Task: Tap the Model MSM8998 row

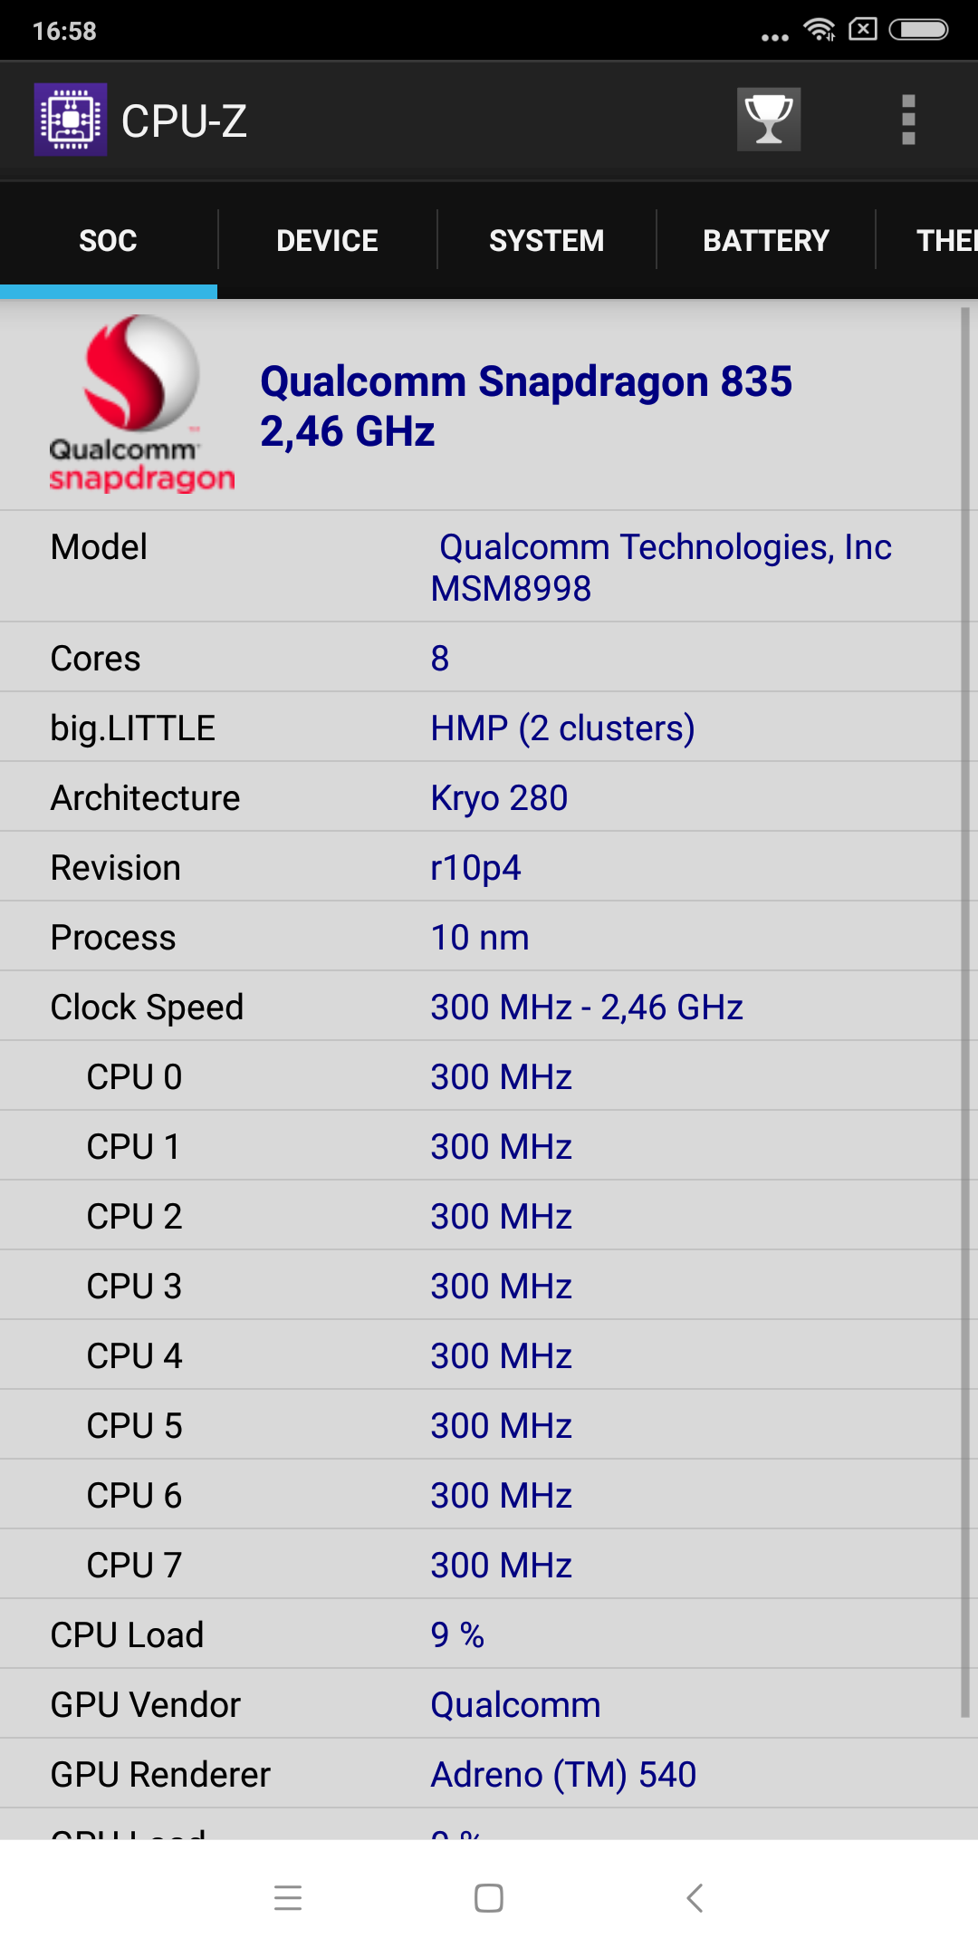Action: (x=480, y=567)
